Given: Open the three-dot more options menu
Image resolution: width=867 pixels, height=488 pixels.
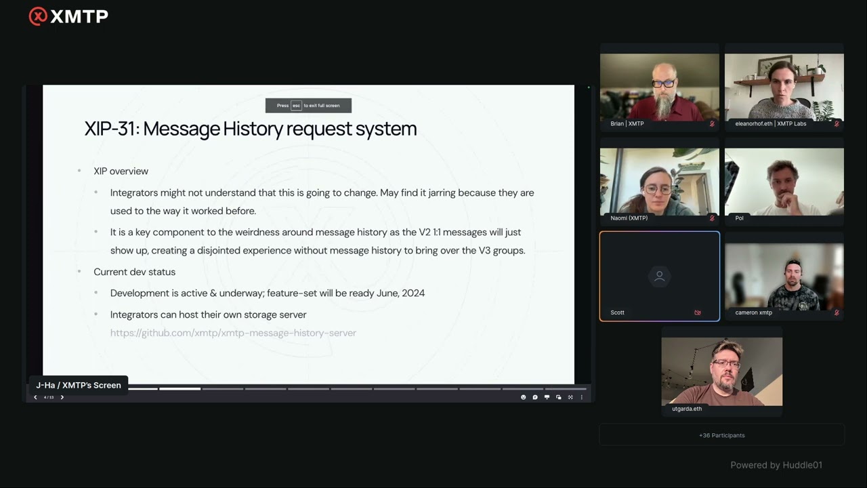Looking at the screenshot, I should [x=581, y=397].
